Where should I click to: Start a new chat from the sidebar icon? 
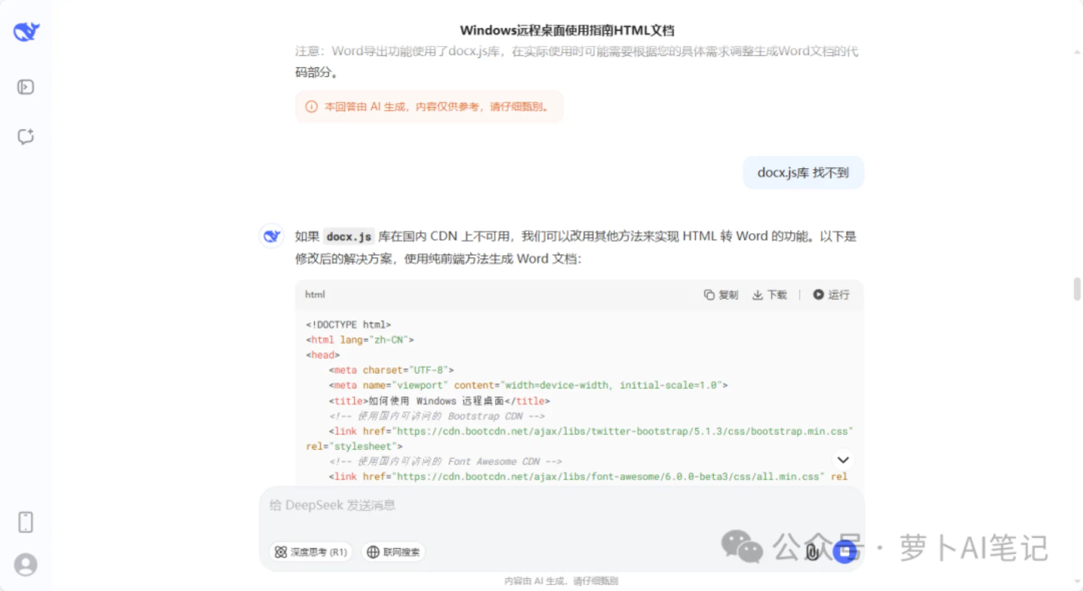click(26, 136)
